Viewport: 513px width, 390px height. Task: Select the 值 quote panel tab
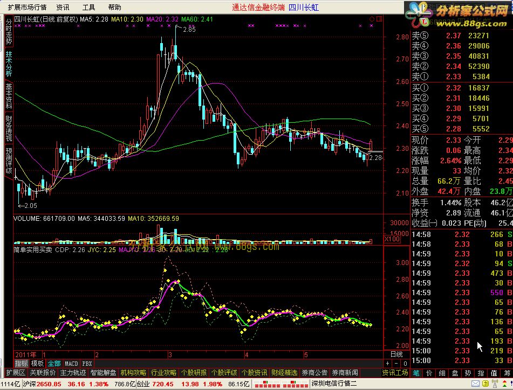click(x=494, y=373)
